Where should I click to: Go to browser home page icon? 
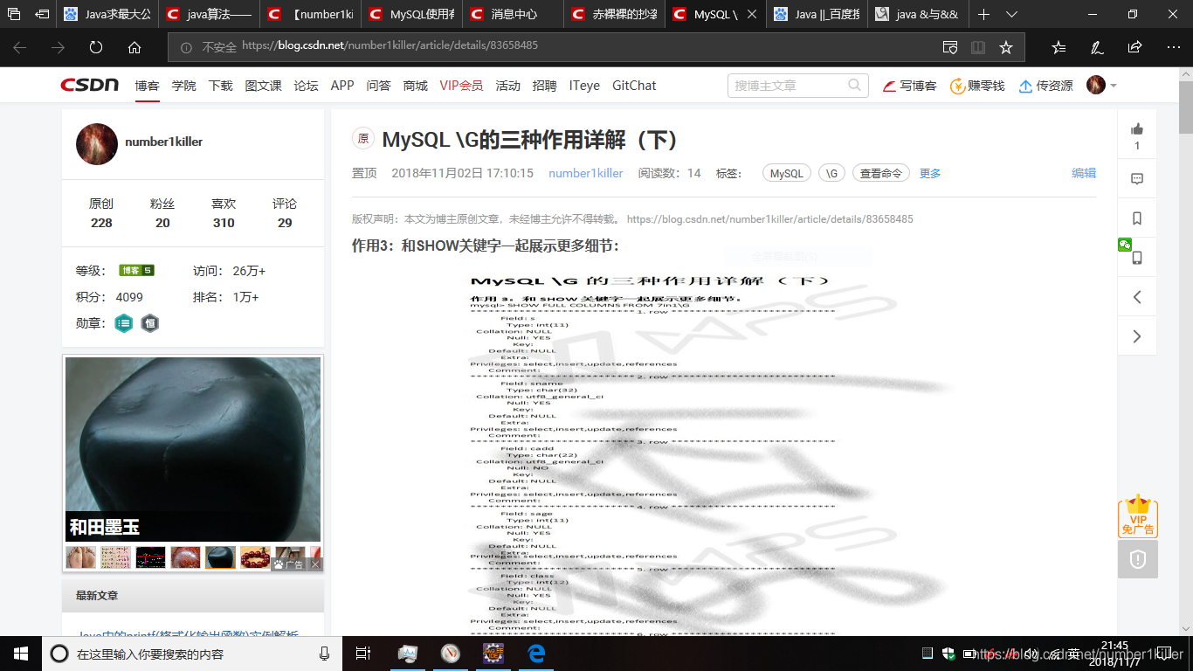[134, 47]
